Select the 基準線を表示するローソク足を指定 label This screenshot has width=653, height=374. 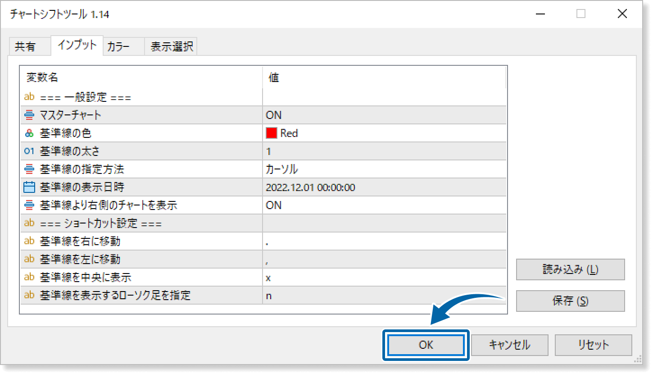[x=115, y=295]
